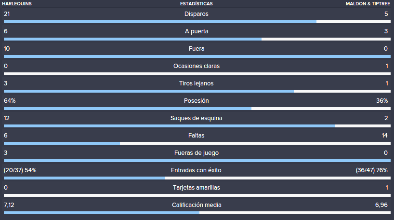Screen dimensions: 394x220
Task: Select the Calificación media label
Action: (x=197, y=205)
